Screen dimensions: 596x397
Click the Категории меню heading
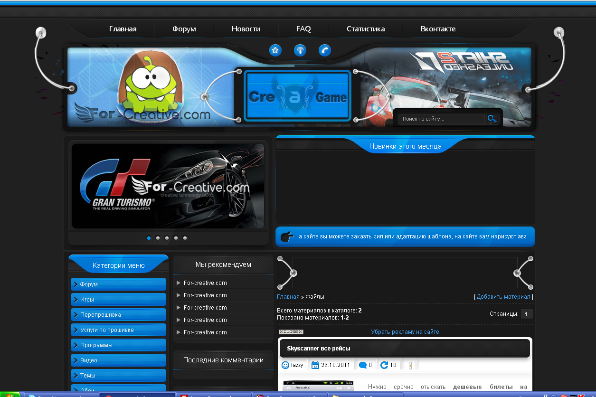[119, 265]
